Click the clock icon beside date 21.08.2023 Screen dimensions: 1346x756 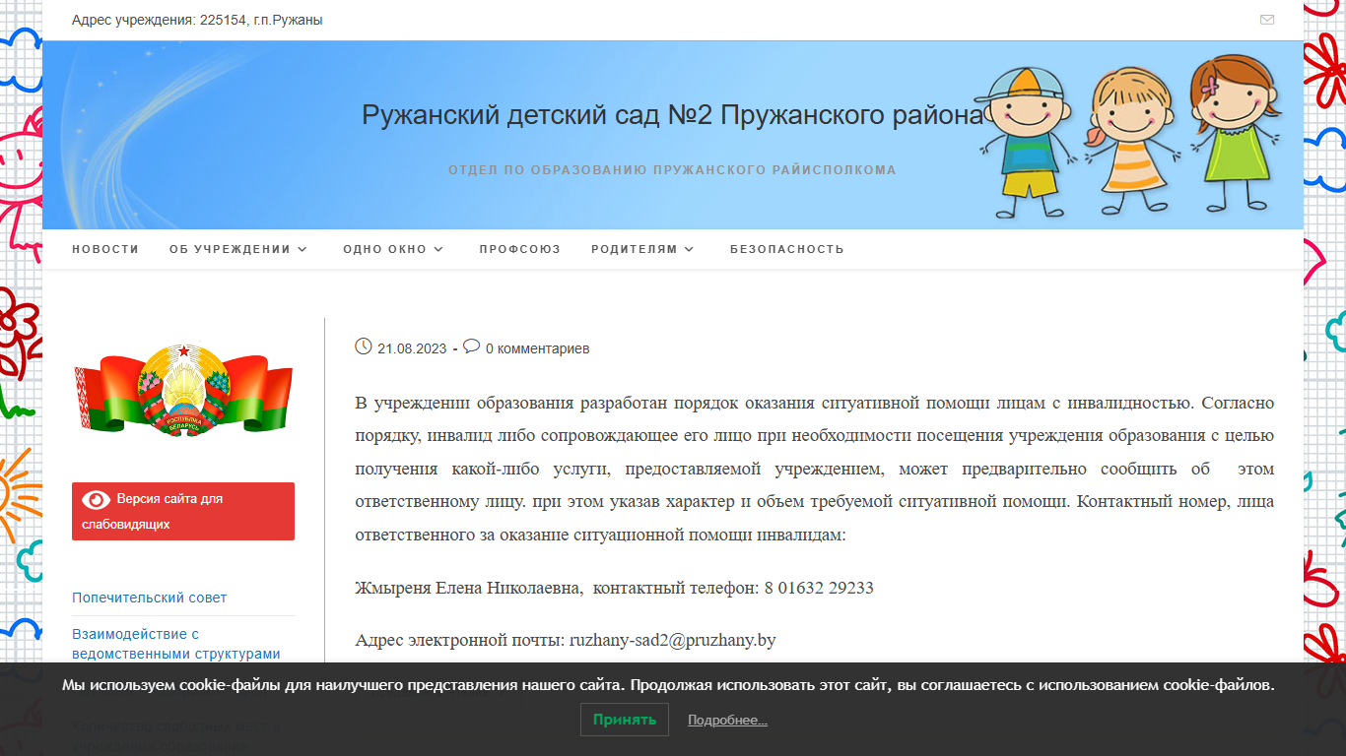(364, 346)
